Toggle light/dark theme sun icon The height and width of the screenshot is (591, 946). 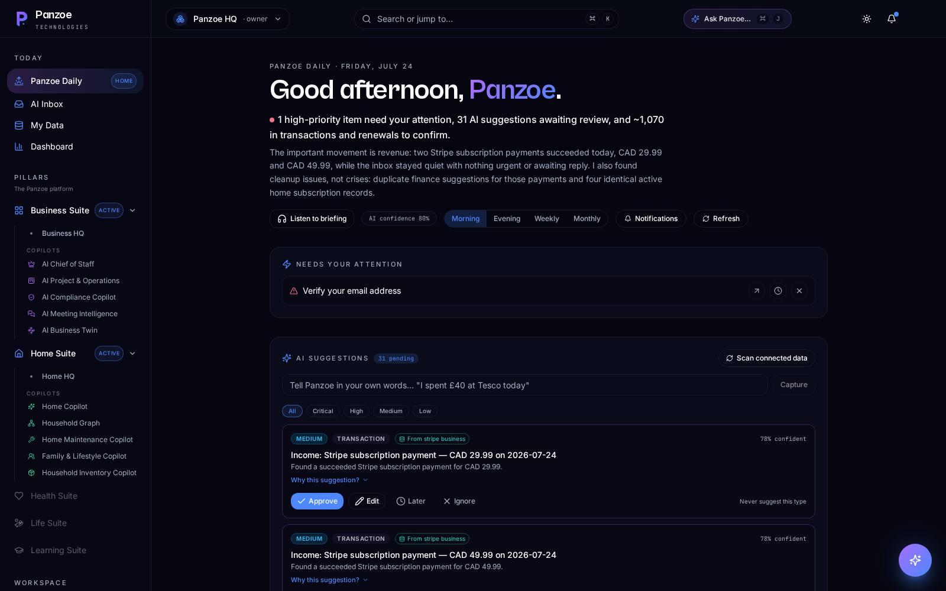(867, 19)
